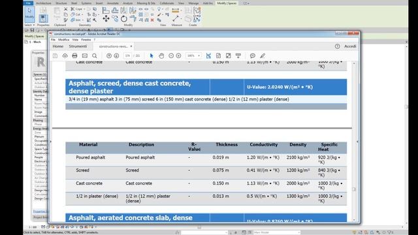This screenshot has width=418, height=235.
Task: Open the Home tab in Acrobat
Action: coord(58,46)
